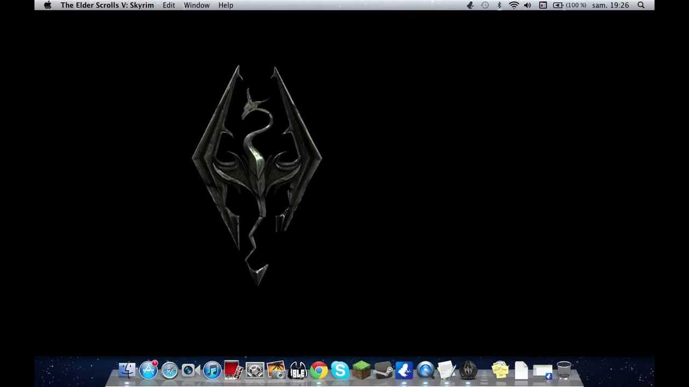Click the volume speaker icon
This screenshot has width=689, height=387.
528,5
